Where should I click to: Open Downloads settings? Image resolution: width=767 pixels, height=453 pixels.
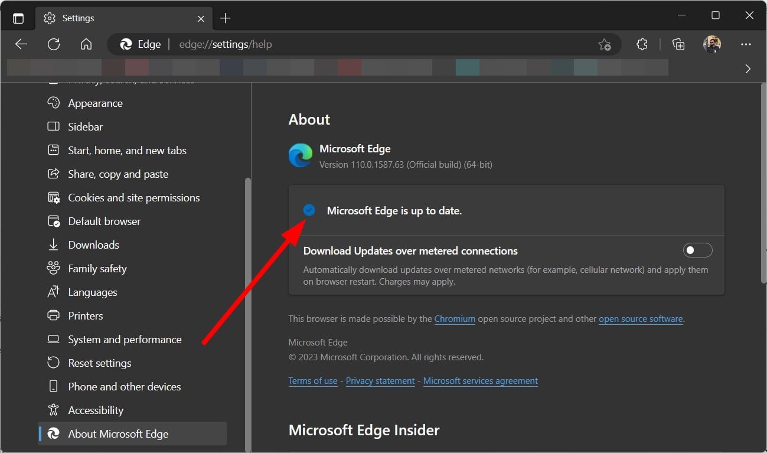click(x=132, y=245)
